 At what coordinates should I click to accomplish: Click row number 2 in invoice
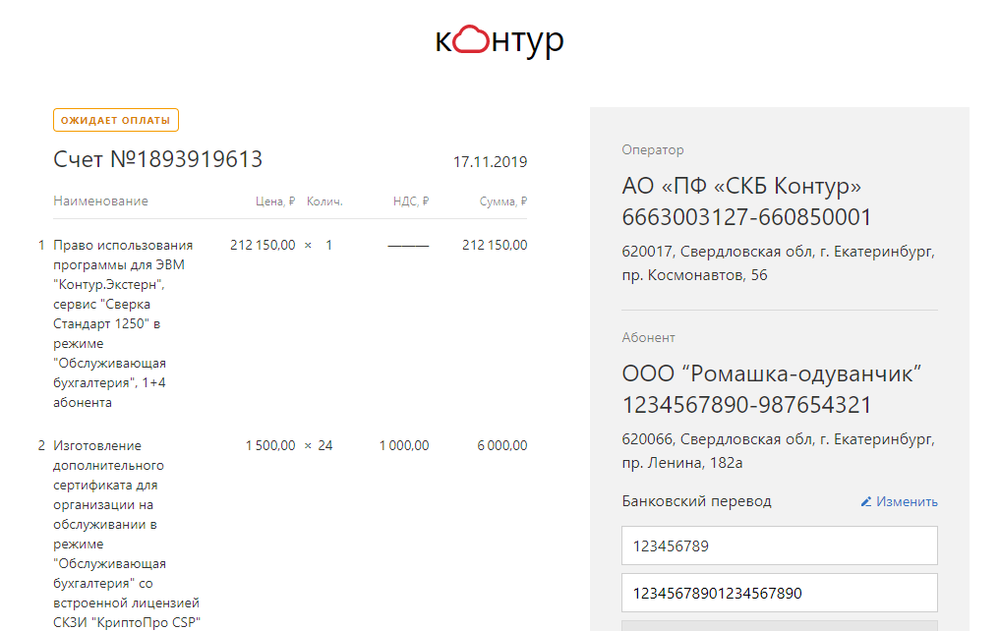41,445
